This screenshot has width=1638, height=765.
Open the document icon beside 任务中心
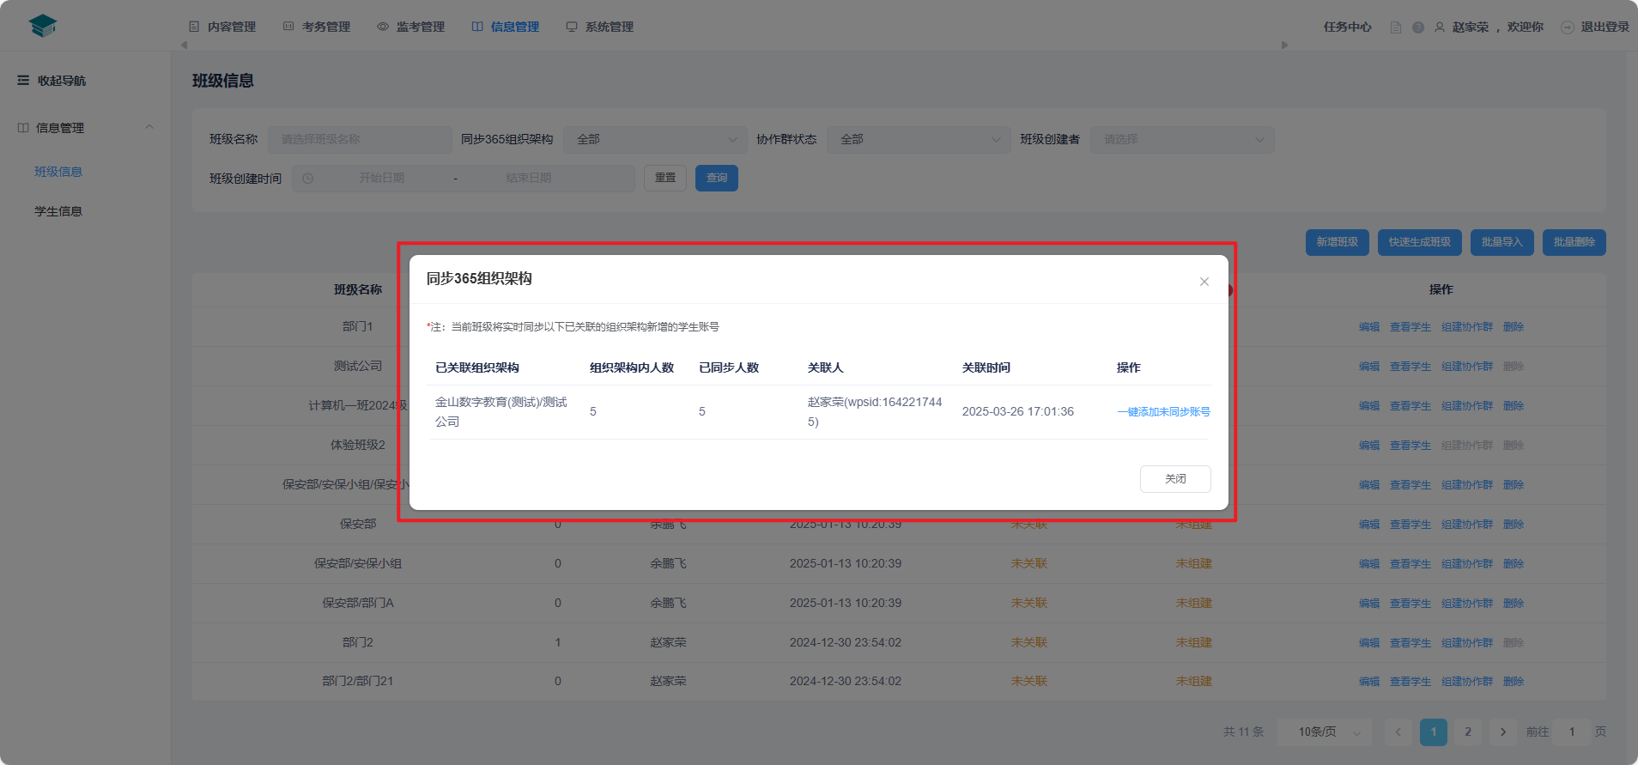coord(1396,27)
